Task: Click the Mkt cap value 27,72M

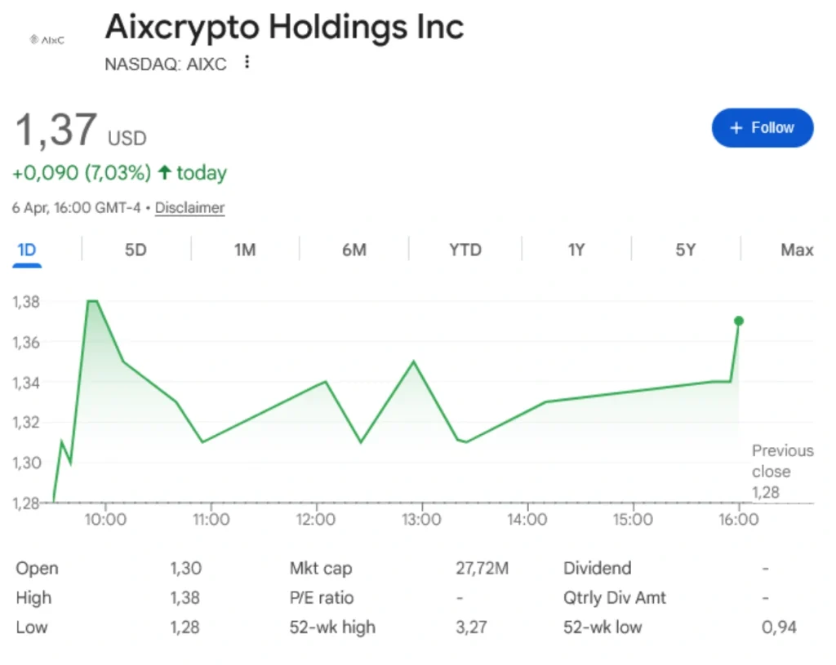Action: point(482,569)
